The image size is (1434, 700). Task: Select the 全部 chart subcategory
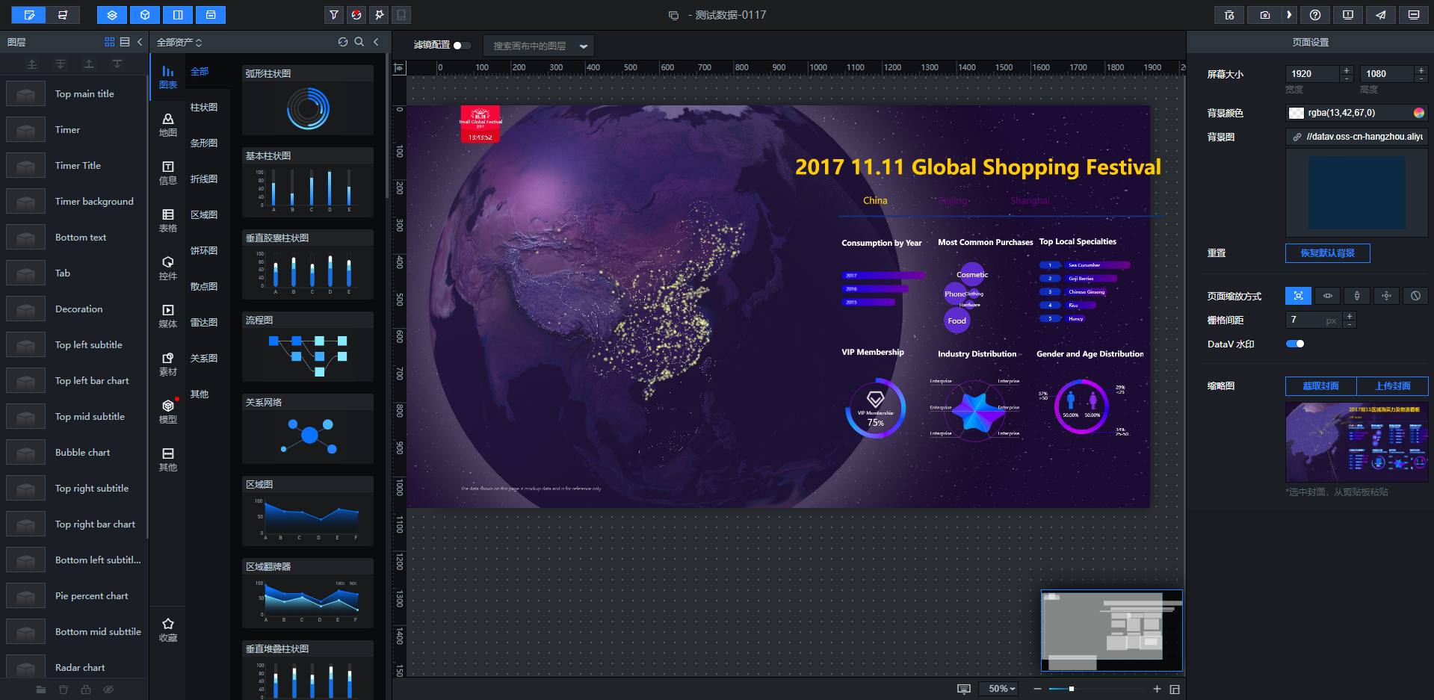click(200, 72)
